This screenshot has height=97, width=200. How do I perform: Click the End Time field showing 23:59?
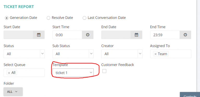pyautogui.click(x=165, y=35)
